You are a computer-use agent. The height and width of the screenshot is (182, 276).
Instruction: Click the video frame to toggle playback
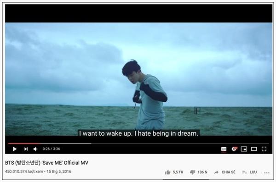tap(139, 79)
